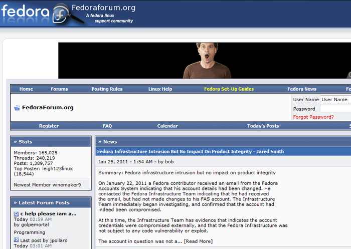
Task: Click the folder icon beside FedoraForum.org
Action: coord(17,108)
